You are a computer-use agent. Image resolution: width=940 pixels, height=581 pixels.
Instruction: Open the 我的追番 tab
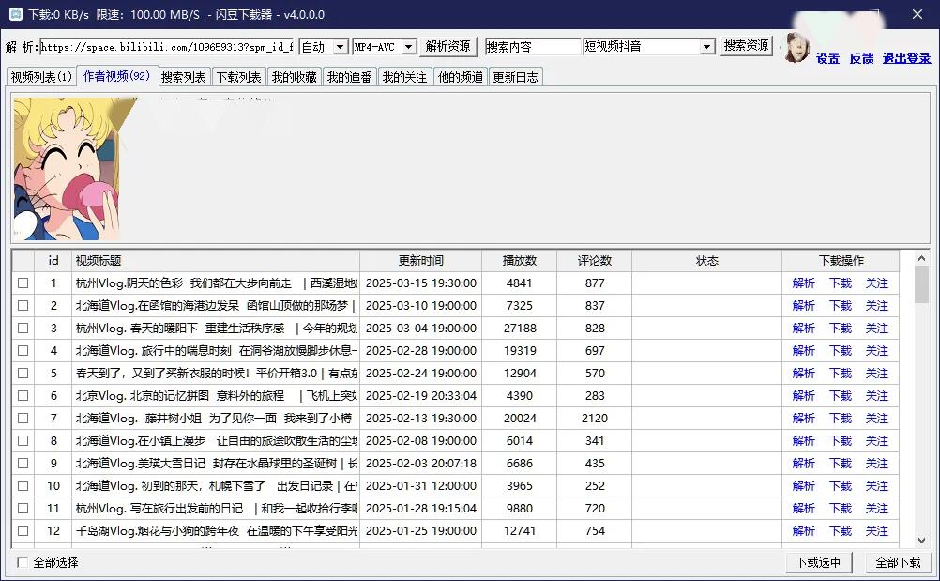click(350, 77)
